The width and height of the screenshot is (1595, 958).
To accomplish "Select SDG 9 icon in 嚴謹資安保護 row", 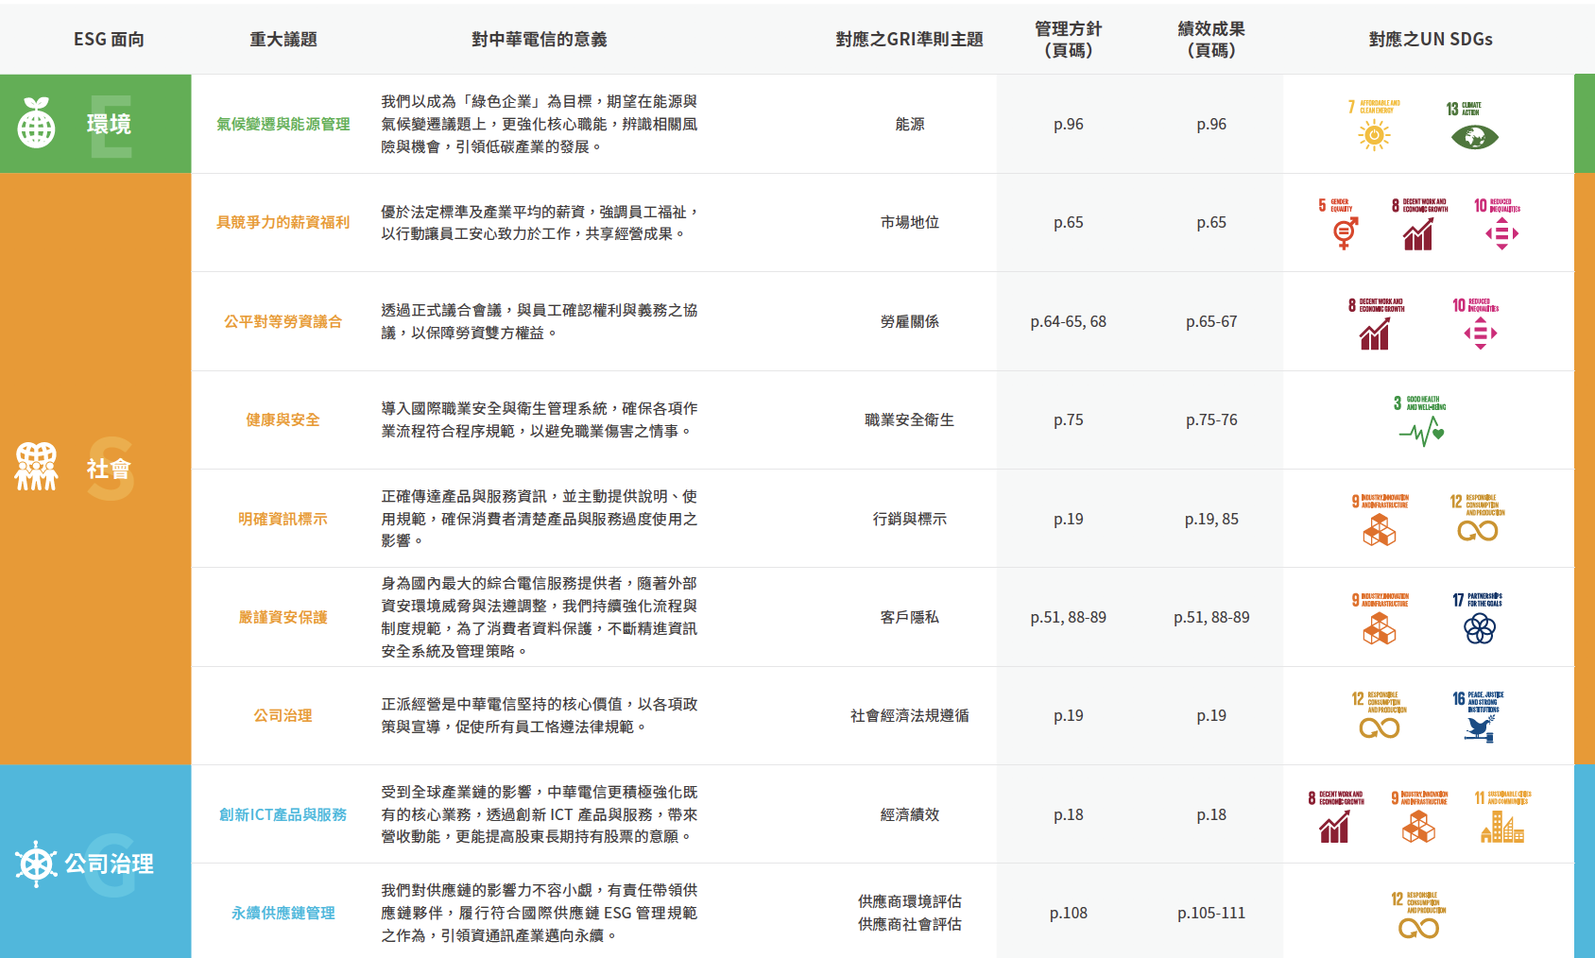I will click(1380, 619).
